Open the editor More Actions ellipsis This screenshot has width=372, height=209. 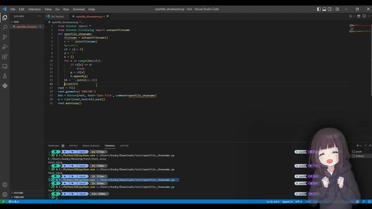tap(370, 16)
